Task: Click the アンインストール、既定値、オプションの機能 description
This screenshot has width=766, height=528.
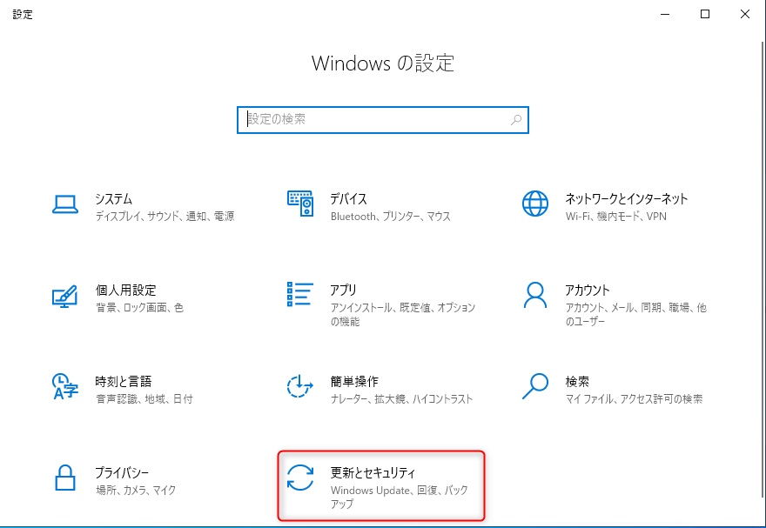Action: 402,314
